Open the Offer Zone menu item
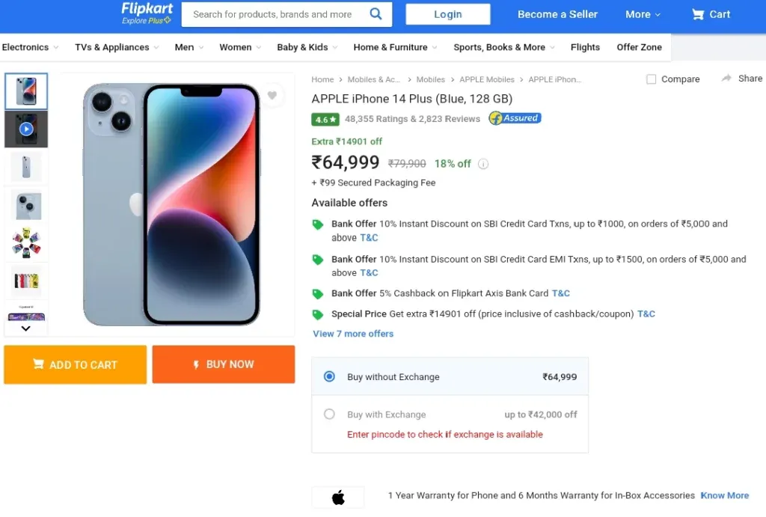The image size is (766, 517). [x=639, y=47]
